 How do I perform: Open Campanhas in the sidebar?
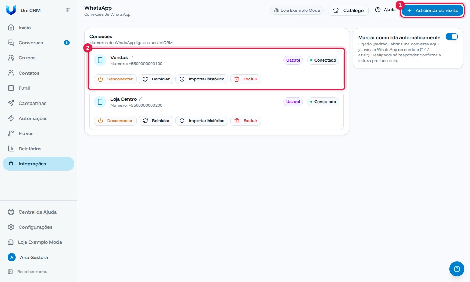[x=39, y=103]
